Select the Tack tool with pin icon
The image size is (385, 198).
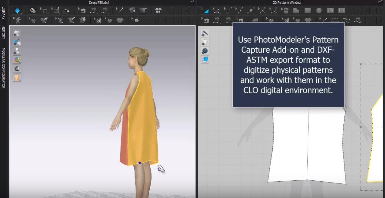click(120, 11)
